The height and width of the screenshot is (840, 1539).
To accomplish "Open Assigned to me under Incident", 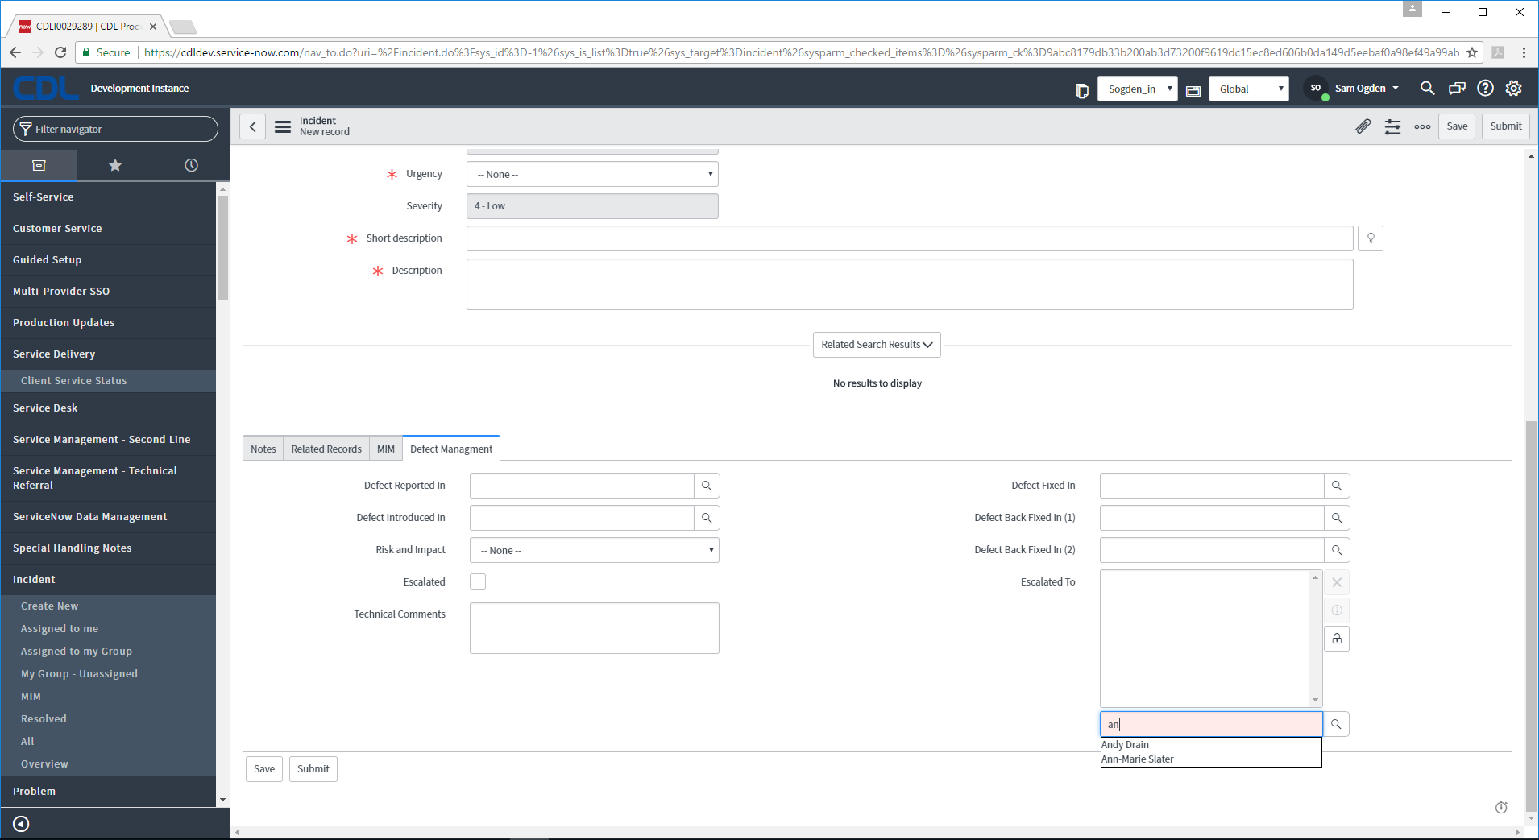I will coord(60,629).
